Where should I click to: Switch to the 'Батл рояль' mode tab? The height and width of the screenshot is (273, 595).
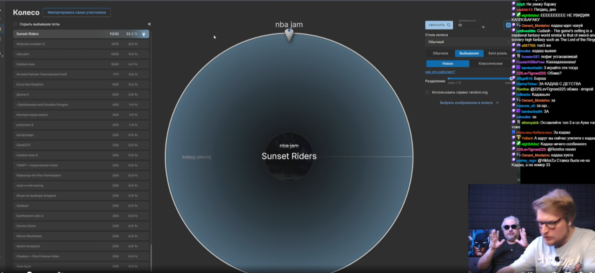(x=497, y=53)
